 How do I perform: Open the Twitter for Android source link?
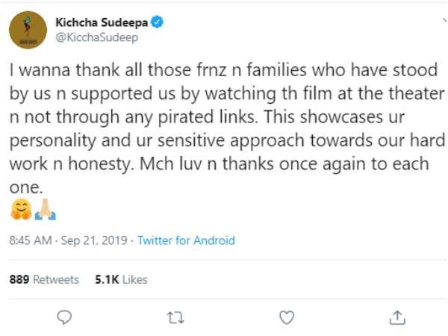186,240
